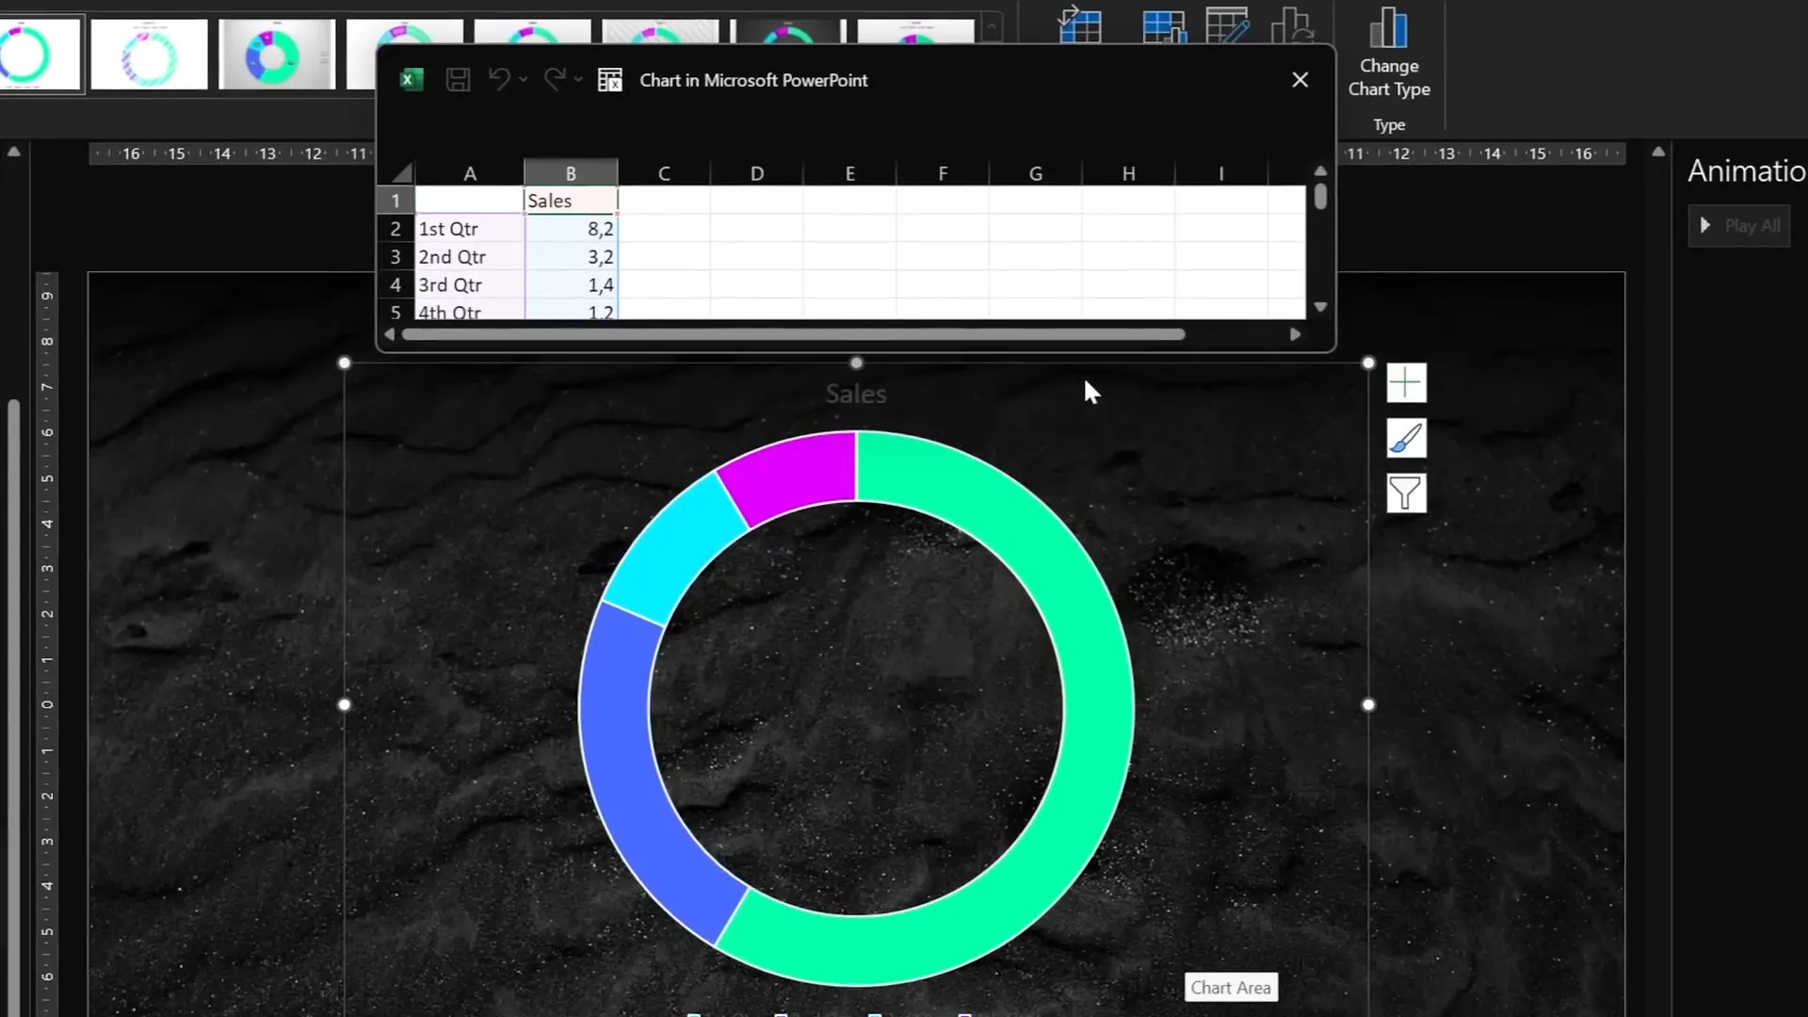This screenshot has height=1017, width=1808.
Task: Open Chart Elements plus button
Action: (x=1406, y=383)
